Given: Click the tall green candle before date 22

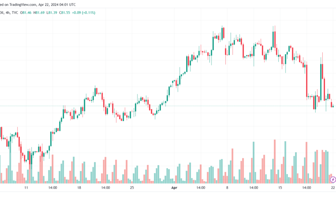Looking at the screenshot, I should pos(321,82).
